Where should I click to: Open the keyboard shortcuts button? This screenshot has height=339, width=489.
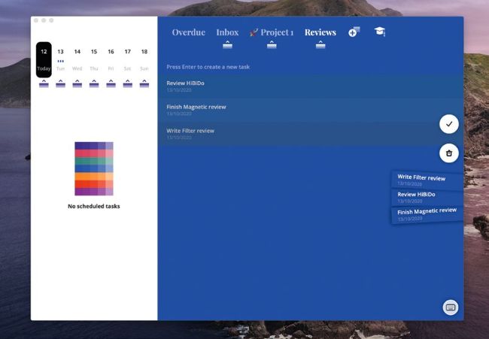(451, 307)
